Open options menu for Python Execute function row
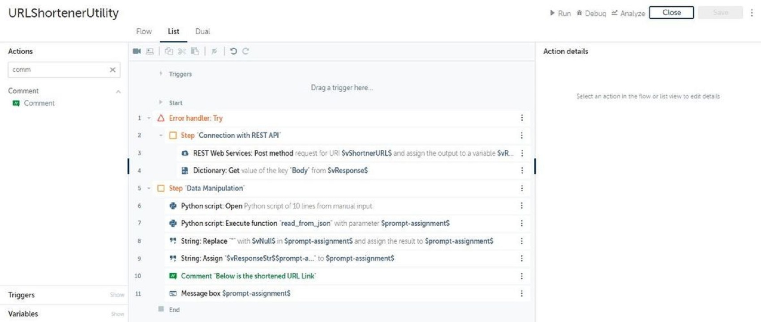761x322 pixels. 522,223
